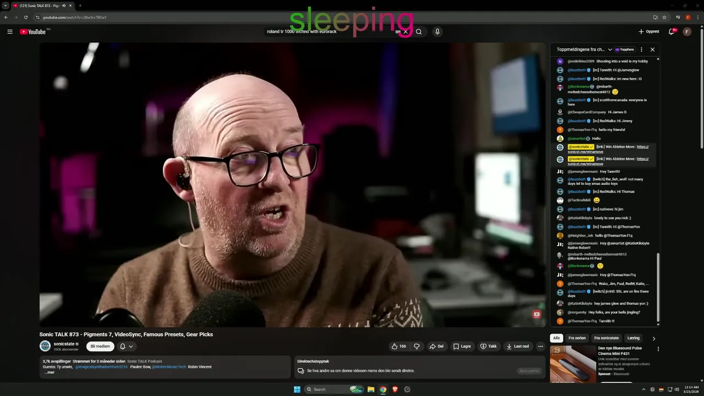Open the new tab plus button
This screenshot has height=396, width=704.
80,5
